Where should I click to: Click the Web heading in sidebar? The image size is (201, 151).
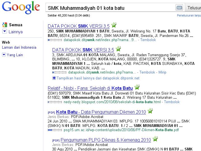click(x=6, y=42)
